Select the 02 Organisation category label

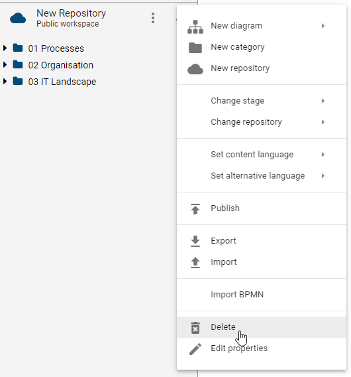pyautogui.click(x=61, y=65)
